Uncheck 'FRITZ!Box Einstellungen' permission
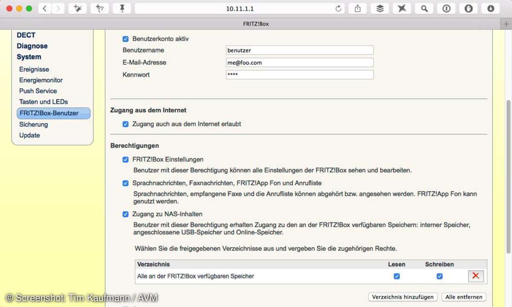 coord(125,159)
